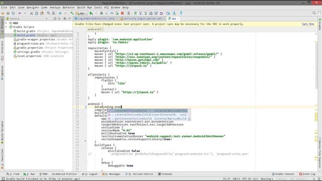Click the android{} breadcrumb

pyautogui.click(x=95, y=29)
